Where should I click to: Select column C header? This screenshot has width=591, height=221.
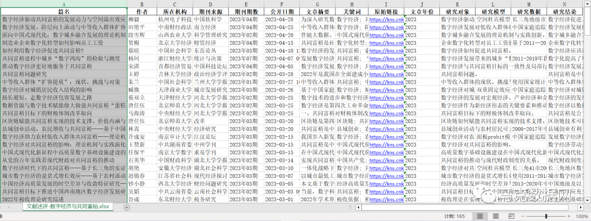click(175, 3)
